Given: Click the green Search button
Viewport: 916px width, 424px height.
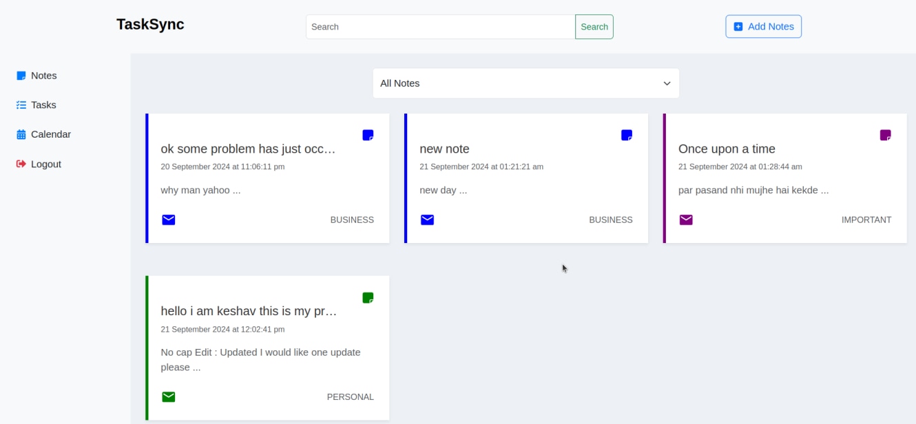Looking at the screenshot, I should [x=594, y=27].
